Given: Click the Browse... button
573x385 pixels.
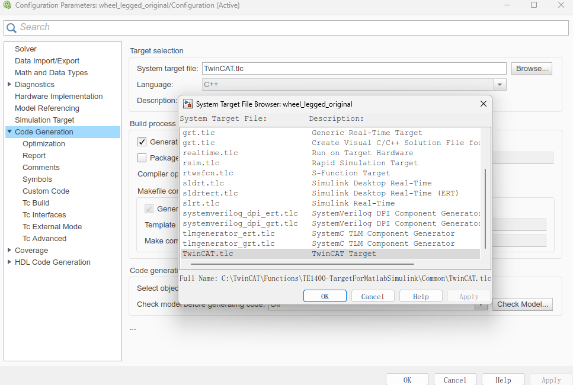Looking at the screenshot, I should click(x=532, y=69).
